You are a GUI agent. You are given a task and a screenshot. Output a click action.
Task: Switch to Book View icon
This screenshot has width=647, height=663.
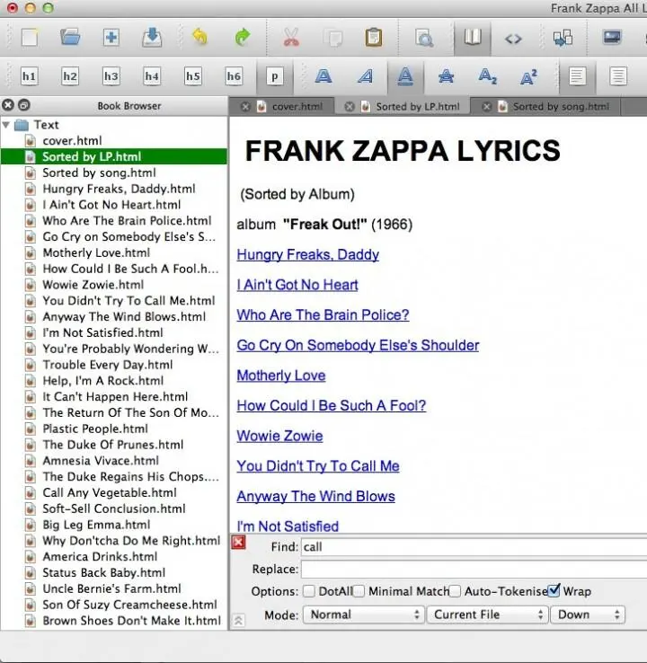click(x=473, y=37)
